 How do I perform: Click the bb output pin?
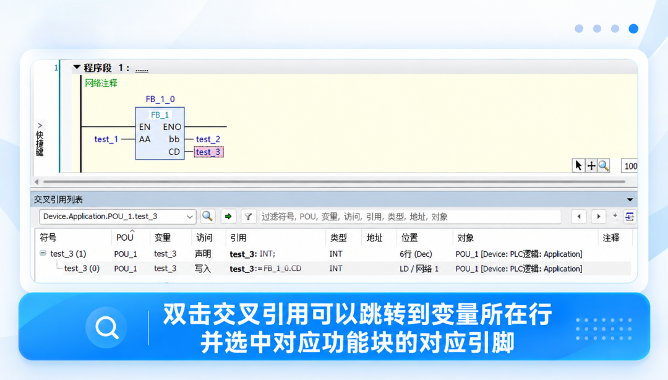click(x=174, y=139)
